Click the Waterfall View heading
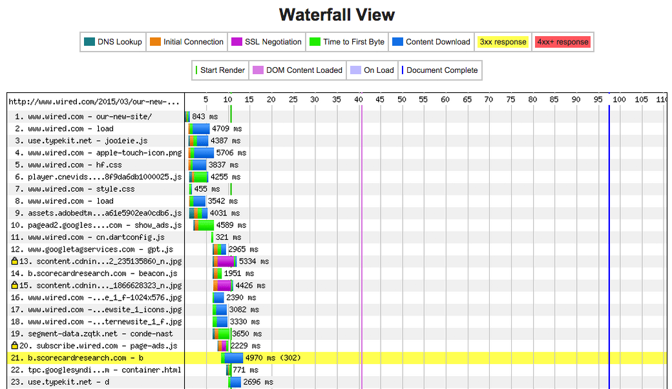Image resolution: width=672 pixels, height=389 pixels. [x=337, y=15]
